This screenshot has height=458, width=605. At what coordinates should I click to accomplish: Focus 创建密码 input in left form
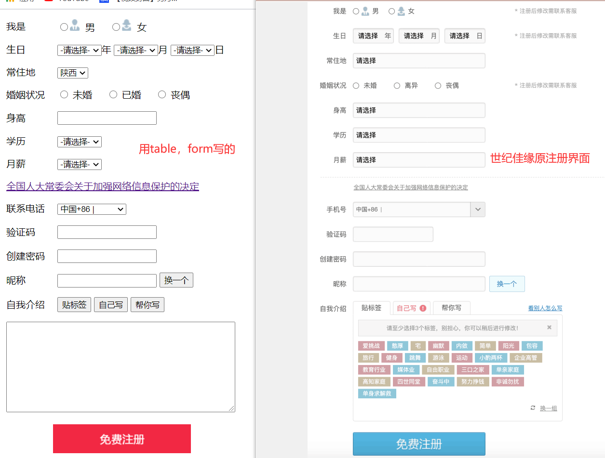(107, 256)
